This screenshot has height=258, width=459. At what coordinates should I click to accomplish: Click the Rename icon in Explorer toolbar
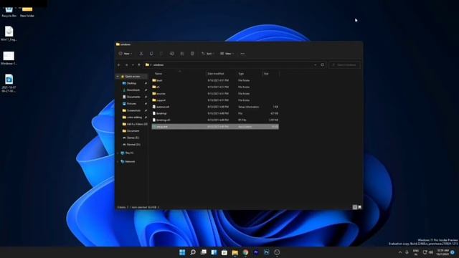point(172,54)
